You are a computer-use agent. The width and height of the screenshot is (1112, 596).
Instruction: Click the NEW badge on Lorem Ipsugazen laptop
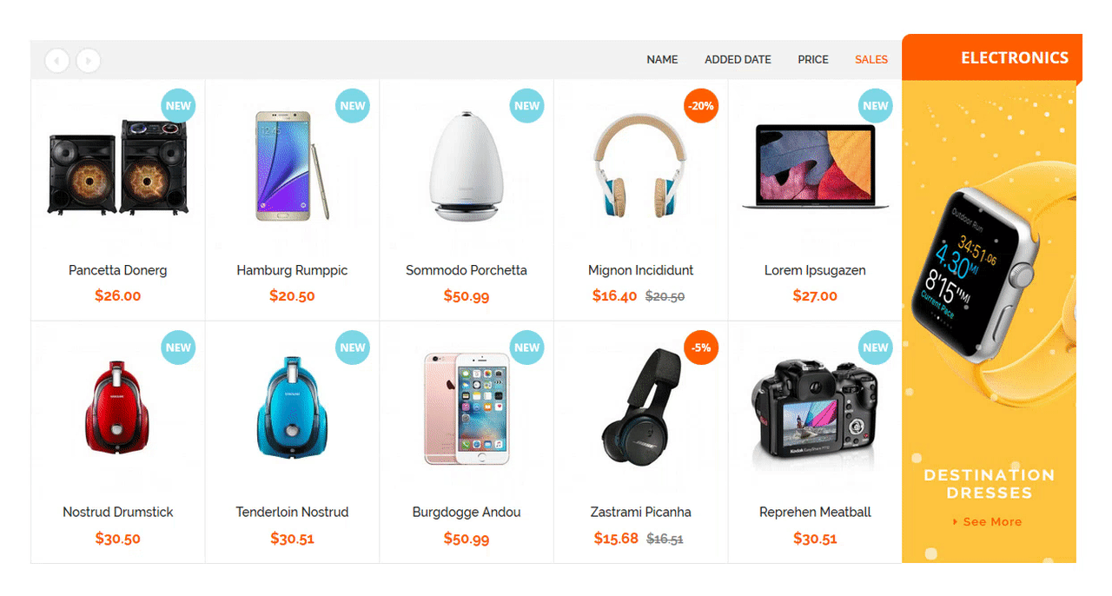pyautogui.click(x=876, y=106)
